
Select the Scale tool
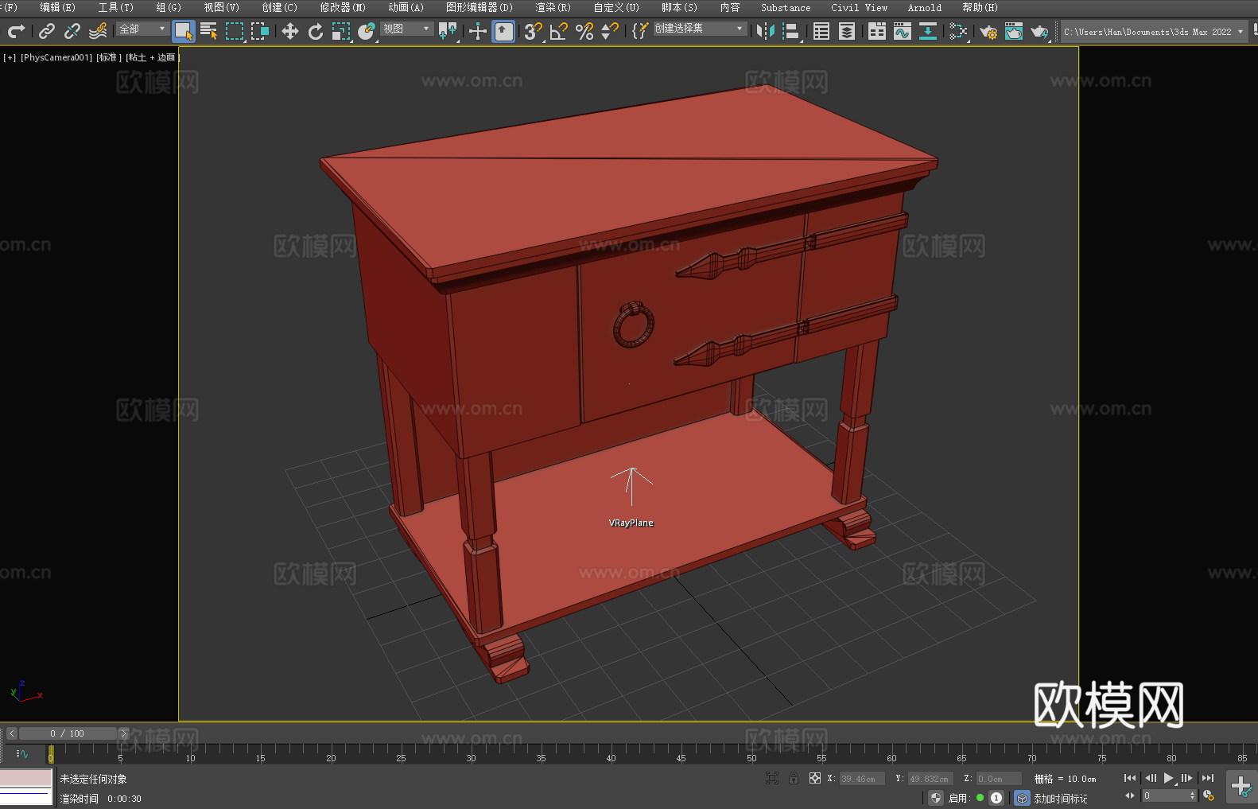pyautogui.click(x=341, y=31)
